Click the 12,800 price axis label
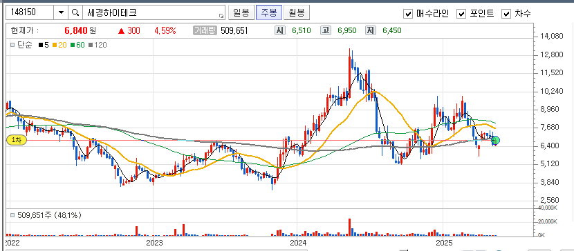Screen dimensions: 574x251 pos(551,54)
